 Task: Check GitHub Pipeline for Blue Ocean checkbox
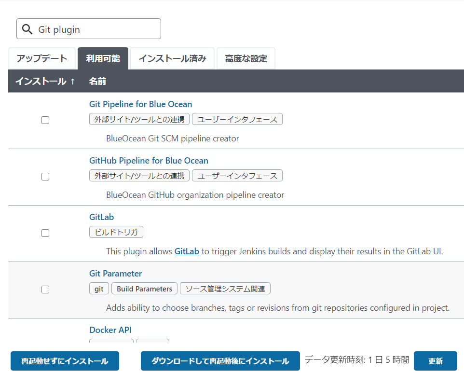pos(45,177)
